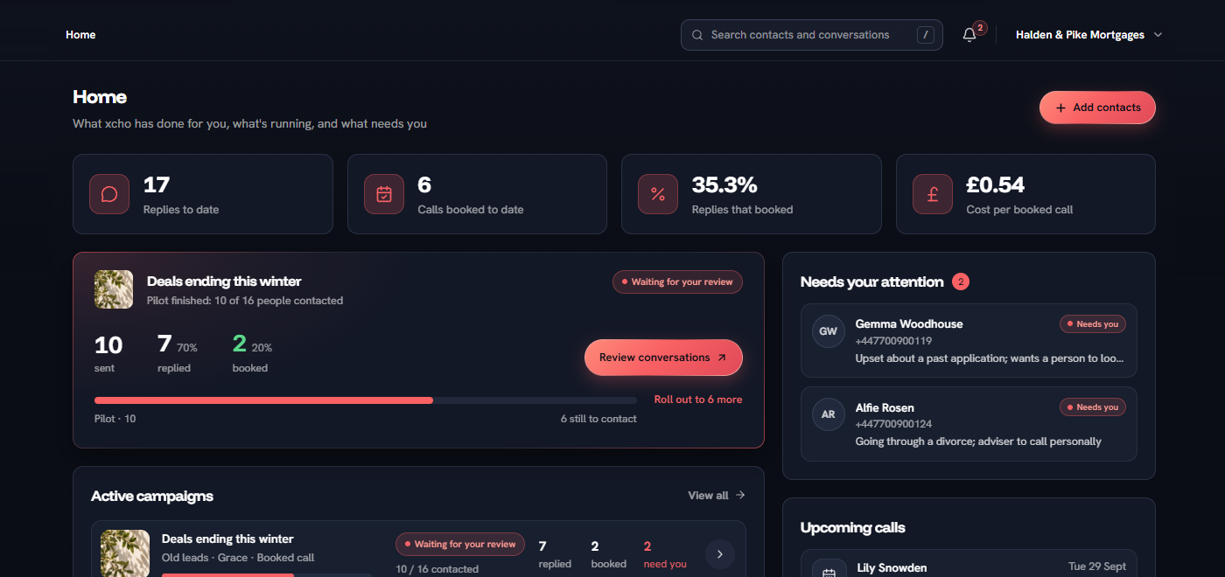
Task: Click the '2 need you' count in campaign row
Action: (665, 554)
